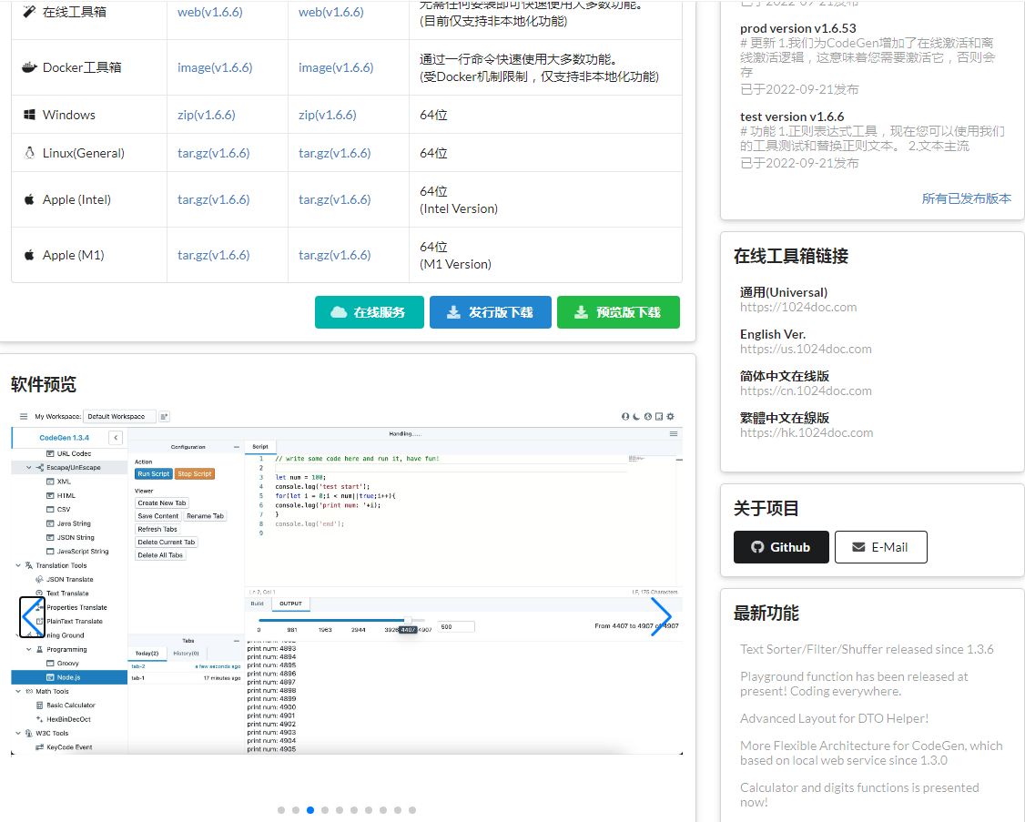Click the hamburger menu icon in the preview
This screenshot has width=1025, height=822.
(x=24, y=417)
